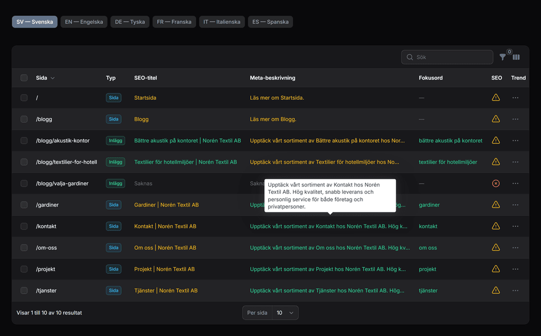Open the three-dot menu for the / row

[x=515, y=98]
